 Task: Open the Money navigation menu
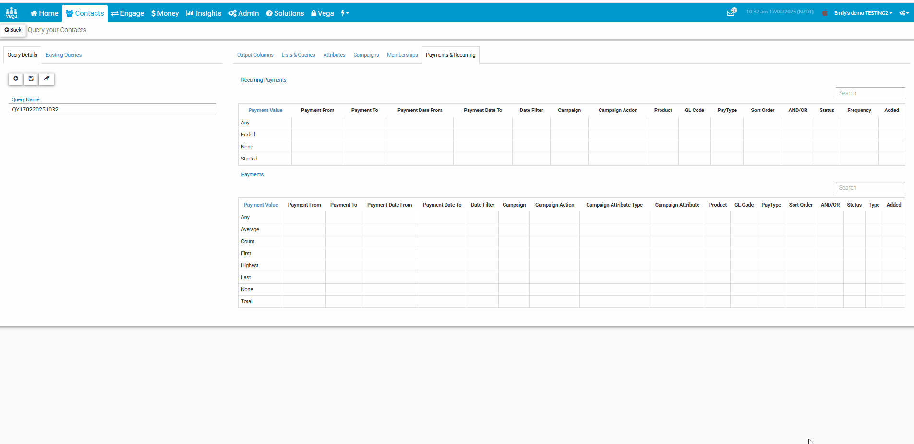pos(165,13)
